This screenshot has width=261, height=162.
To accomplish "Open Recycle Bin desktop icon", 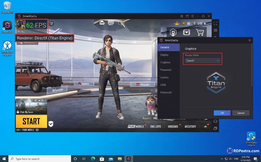I will click(7, 7).
